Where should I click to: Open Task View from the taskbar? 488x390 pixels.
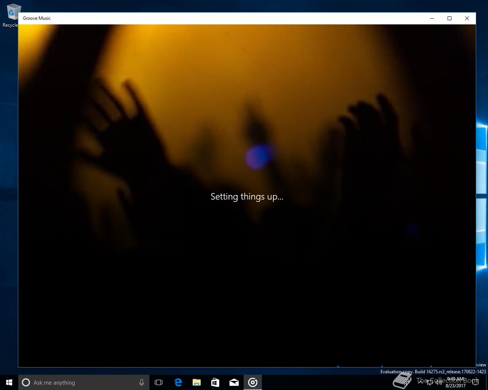[159, 382]
